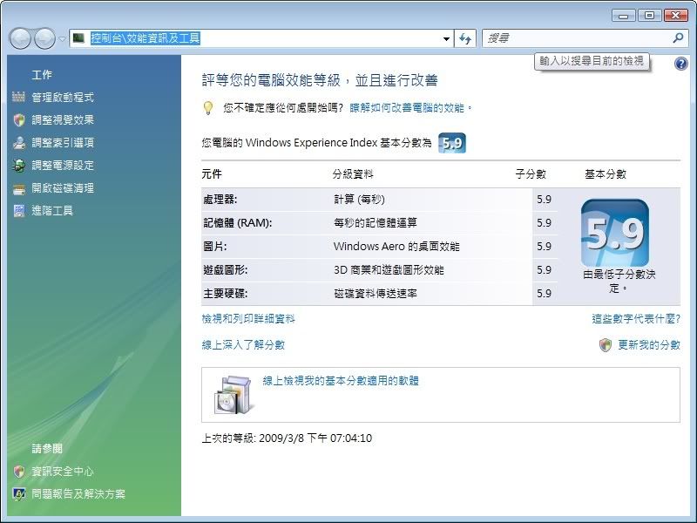Click 更新我的分數 link
The width and height of the screenshot is (697, 523).
[x=649, y=344]
